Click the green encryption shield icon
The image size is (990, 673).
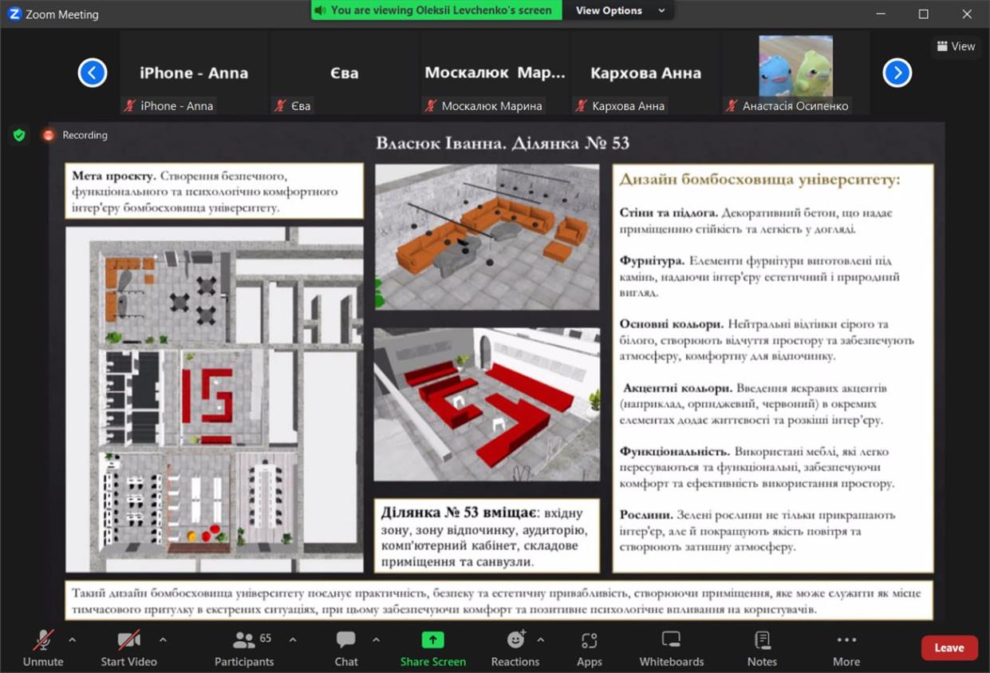[19, 136]
